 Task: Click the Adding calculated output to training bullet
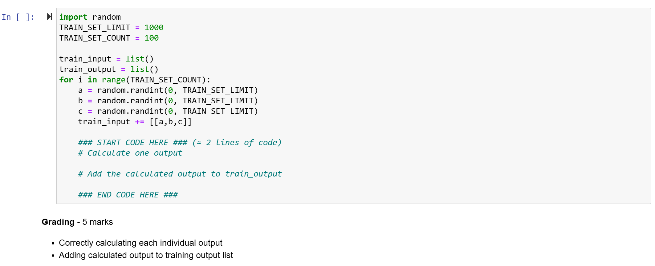coord(146,255)
